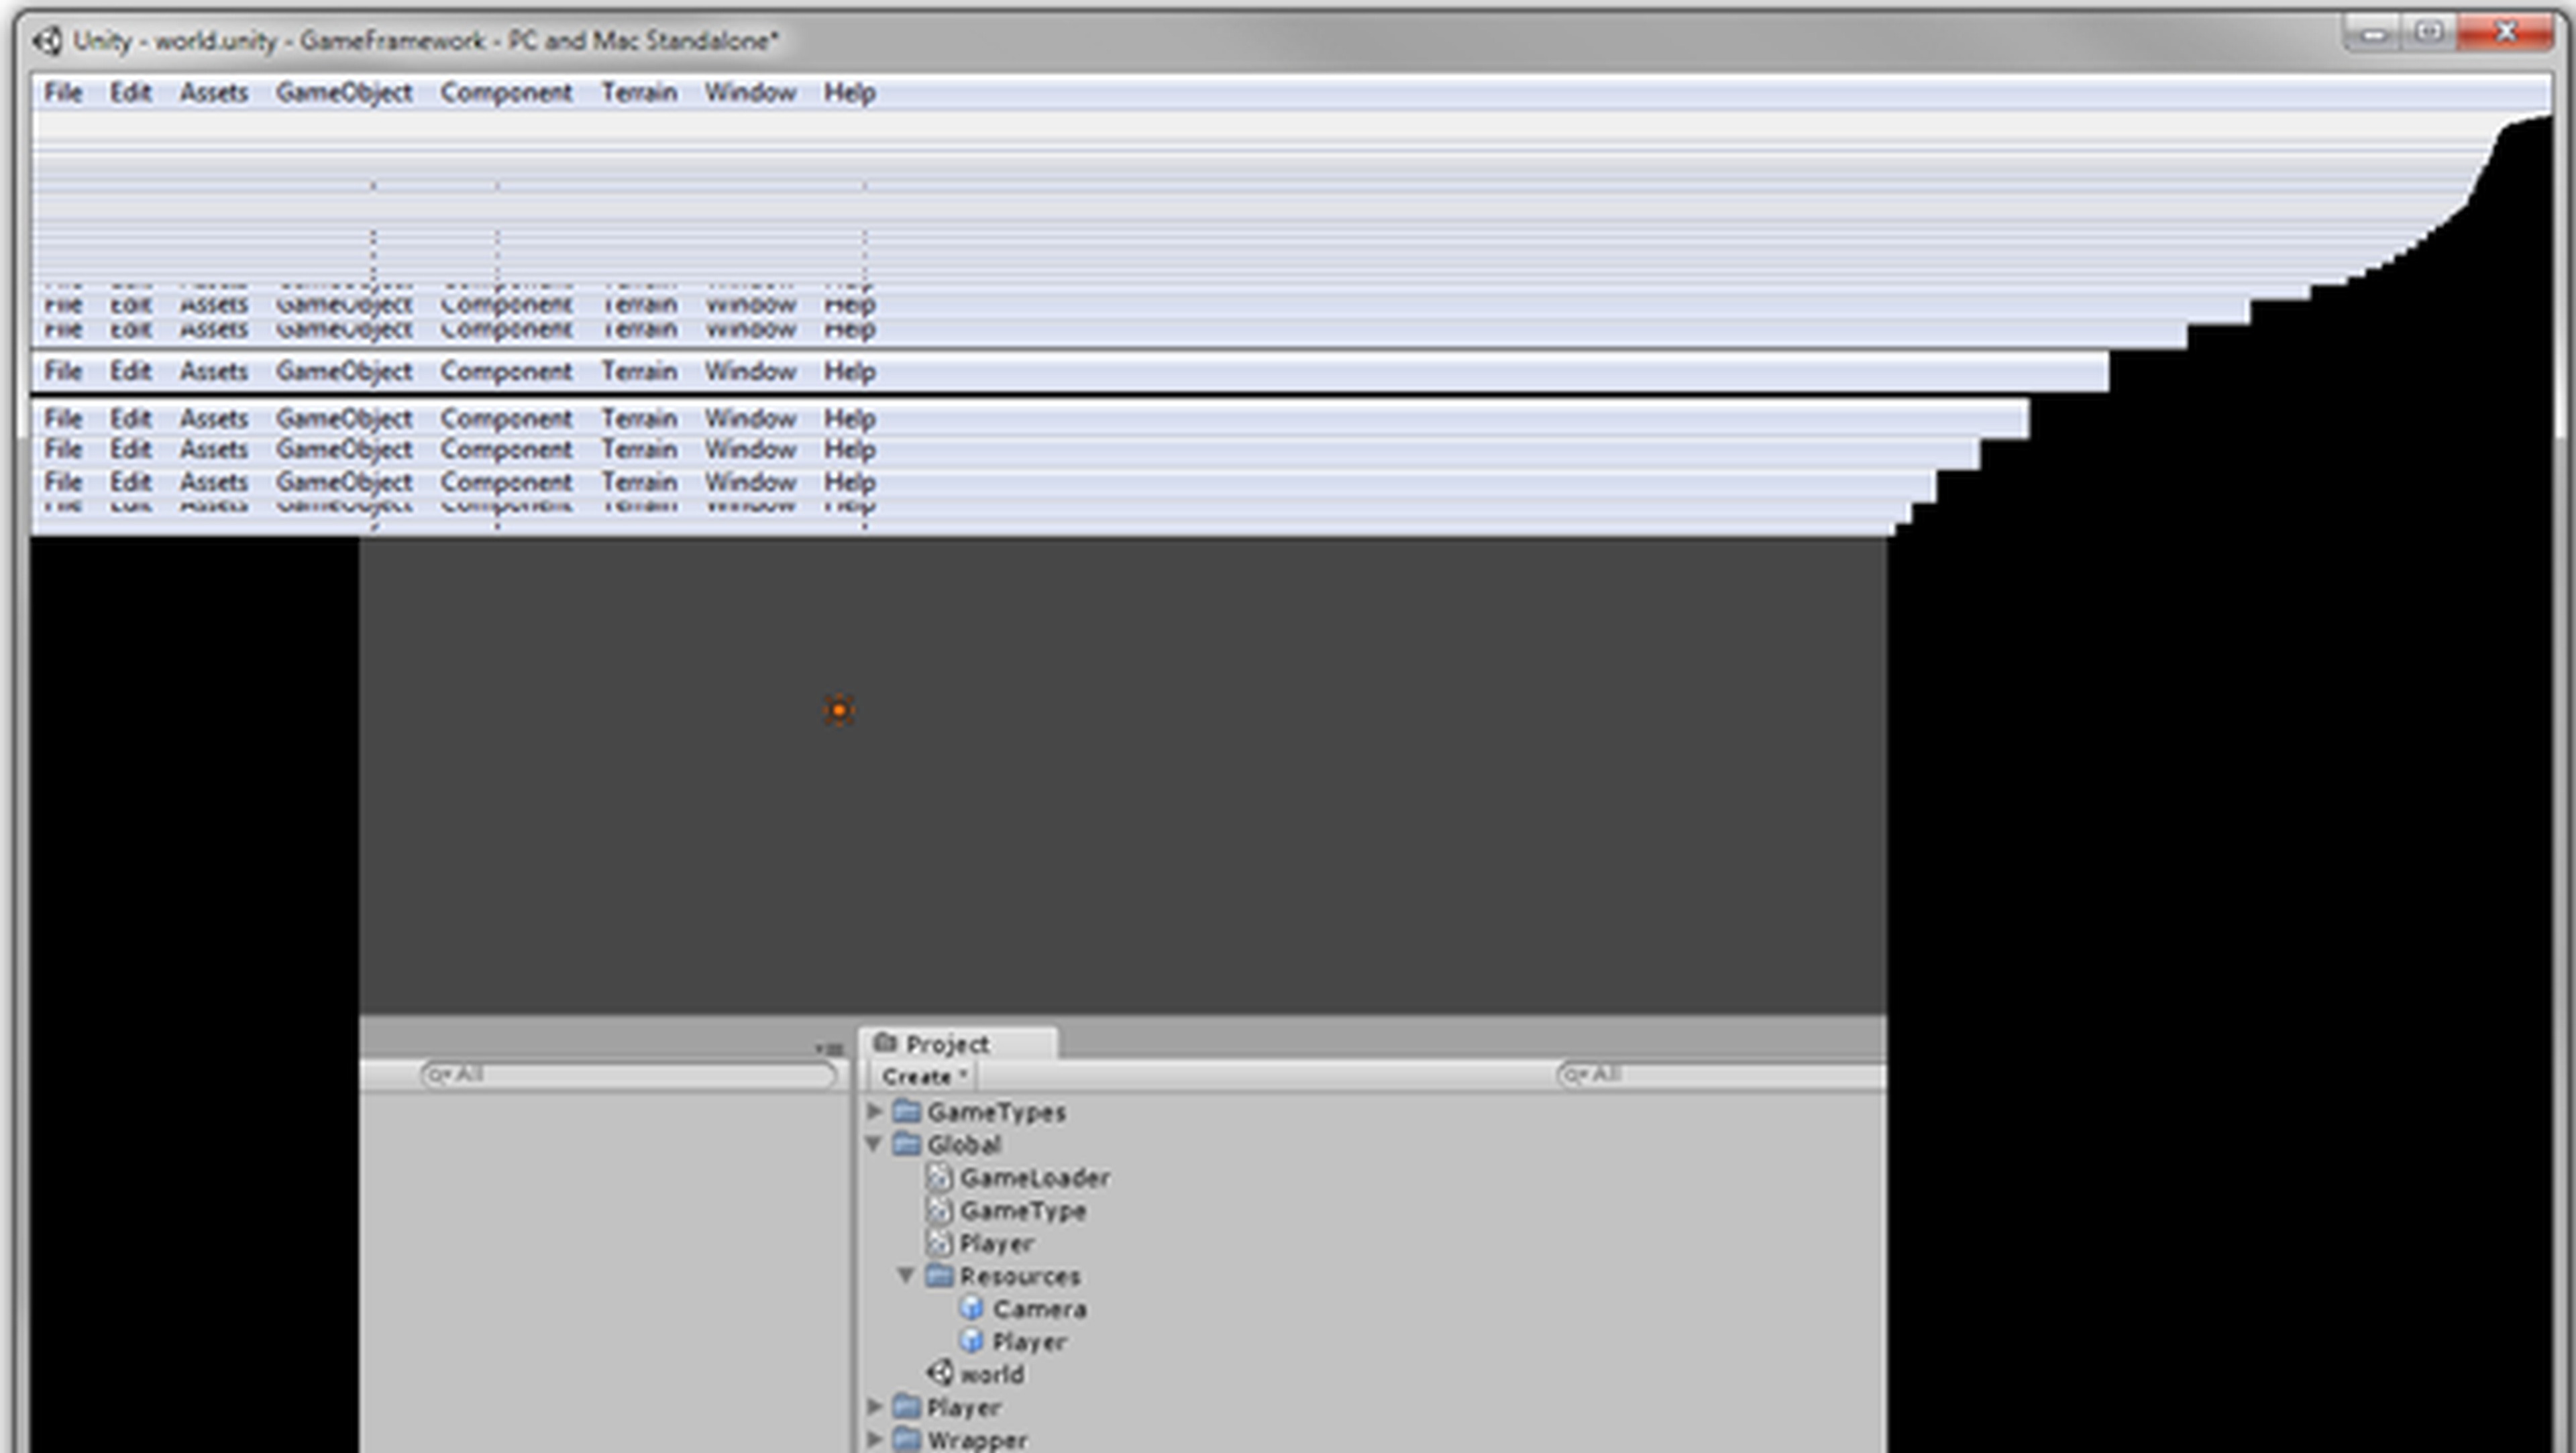Collapse the Global folder
2576x1453 pixels.
874,1143
